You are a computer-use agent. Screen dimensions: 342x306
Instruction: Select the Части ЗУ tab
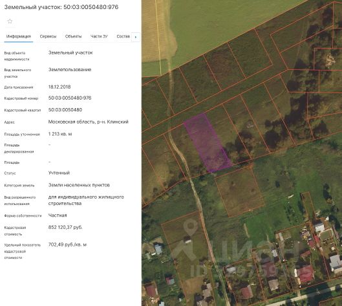point(99,36)
